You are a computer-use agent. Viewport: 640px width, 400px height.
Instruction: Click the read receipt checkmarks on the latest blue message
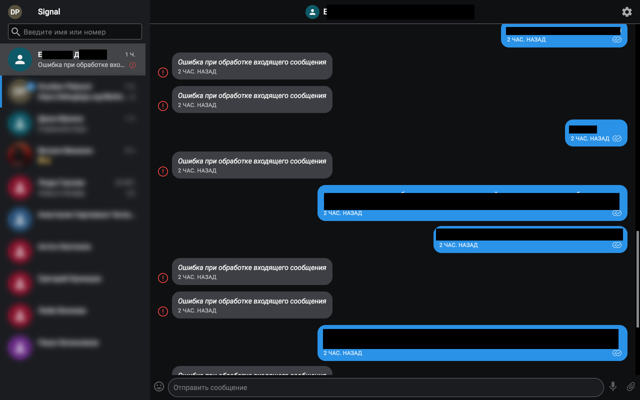tap(617, 353)
